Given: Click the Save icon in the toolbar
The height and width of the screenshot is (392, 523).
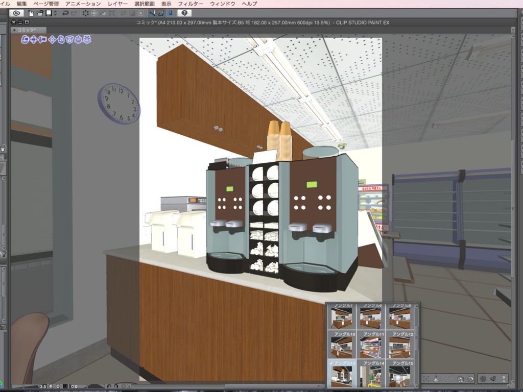Looking at the screenshot, I should click(50, 14).
